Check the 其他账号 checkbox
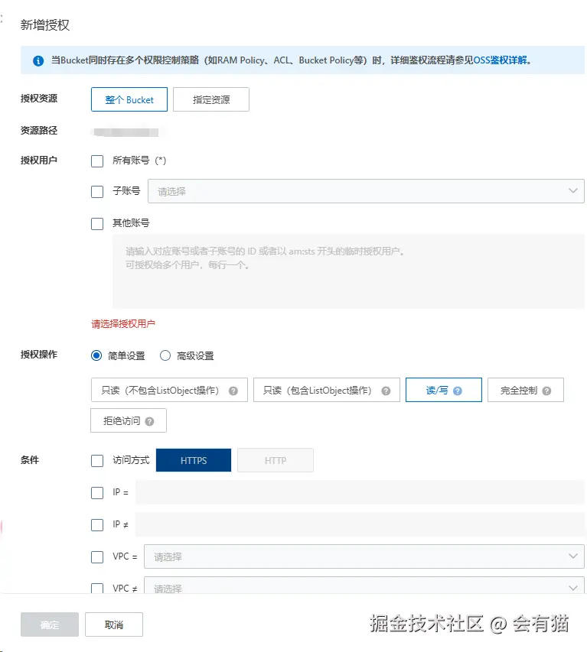This screenshot has width=587, height=652. point(97,224)
